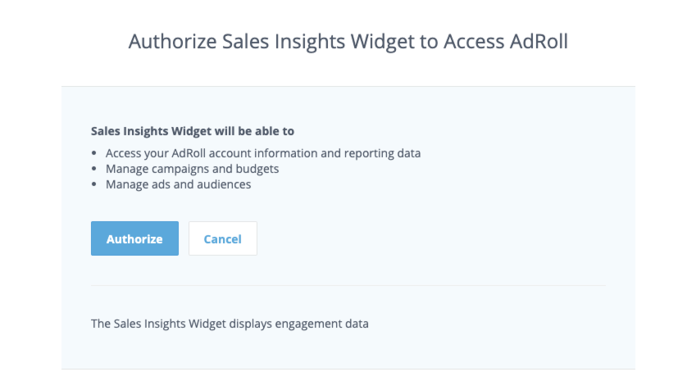Screen dimensions: 687x390
Task: Select the AdRoll account information permission line
Action: click(x=262, y=153)
